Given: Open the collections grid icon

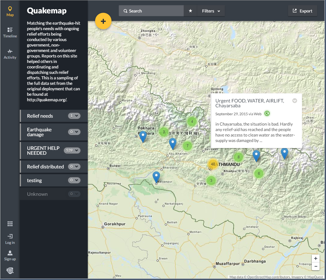Looking at the screenshot, I should [x=10, y=224].
